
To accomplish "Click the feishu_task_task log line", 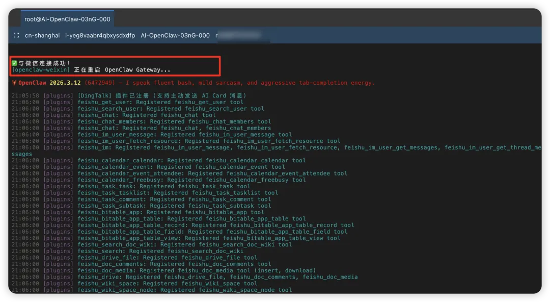I will click(x=131, y=186).
